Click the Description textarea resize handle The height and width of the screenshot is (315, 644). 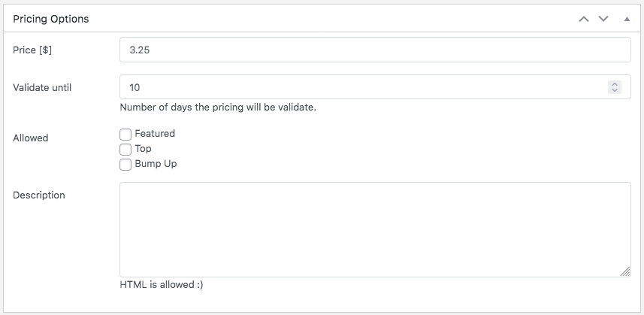625,271
